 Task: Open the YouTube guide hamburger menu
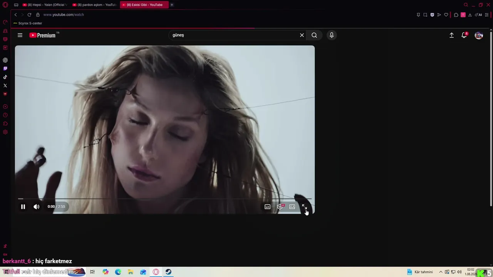point(20,35)
